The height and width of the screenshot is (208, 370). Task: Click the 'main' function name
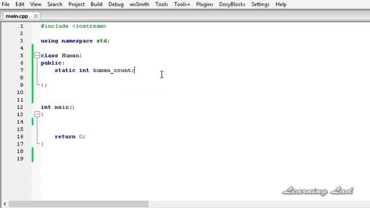tap(62, 107)
